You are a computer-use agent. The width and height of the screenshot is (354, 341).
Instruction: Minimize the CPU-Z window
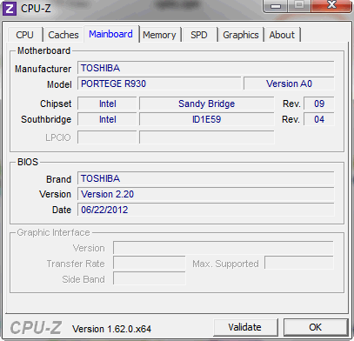276,5
